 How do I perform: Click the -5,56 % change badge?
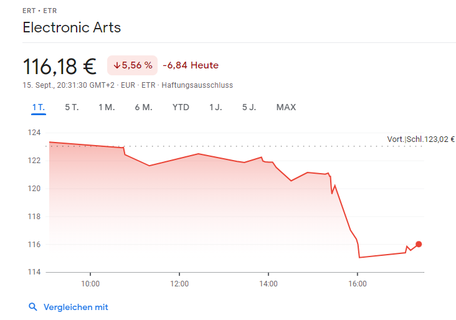click(x=132, y=65)
